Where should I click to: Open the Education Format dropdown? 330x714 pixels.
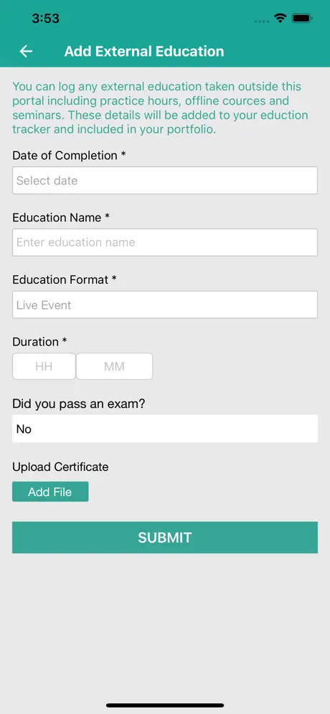pyautogui.click(x=164, y=305)
